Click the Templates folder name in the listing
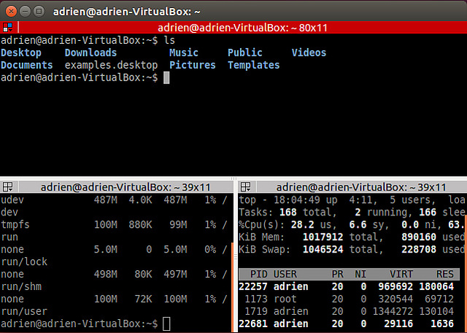 click(254, 65)
